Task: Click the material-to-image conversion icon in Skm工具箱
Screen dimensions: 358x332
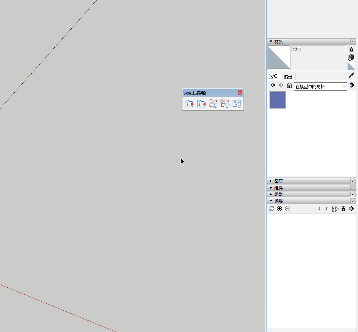Action: click(x=213, y=103)
